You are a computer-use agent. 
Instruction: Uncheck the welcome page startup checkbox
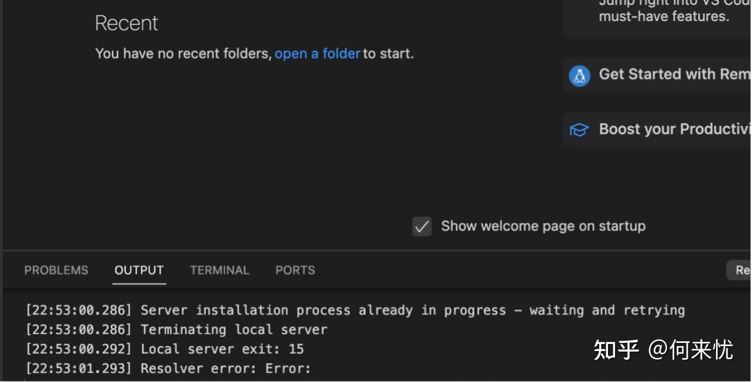click(422, 227)
